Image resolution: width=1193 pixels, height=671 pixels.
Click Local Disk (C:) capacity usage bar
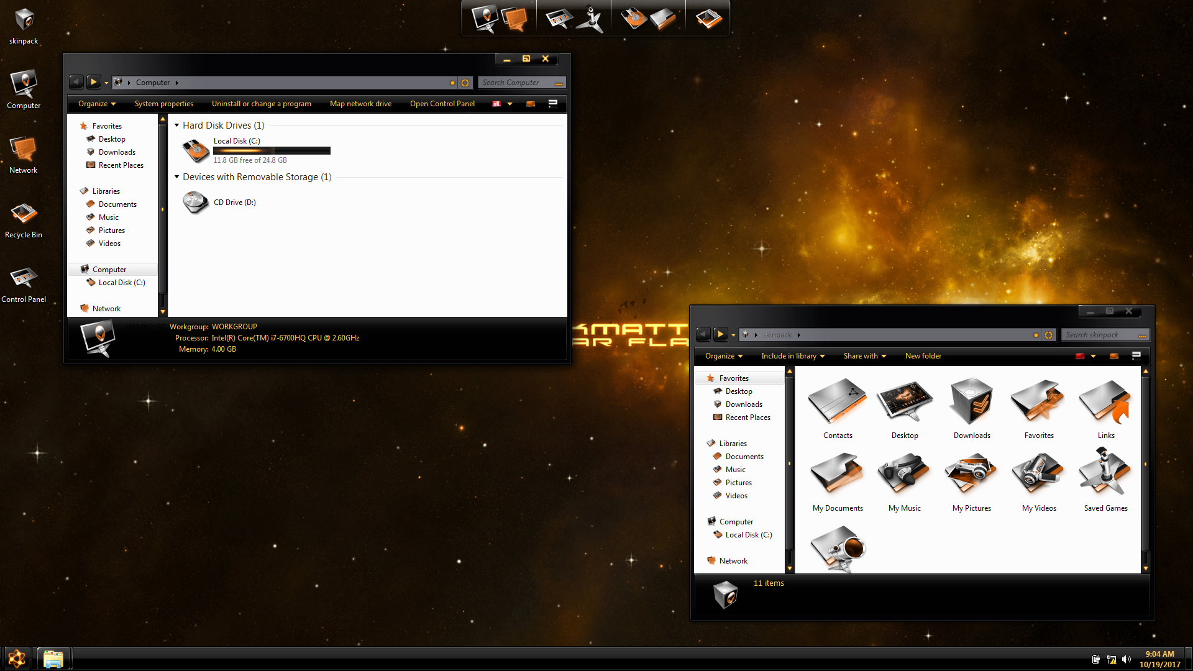click(x=272, y=150)
